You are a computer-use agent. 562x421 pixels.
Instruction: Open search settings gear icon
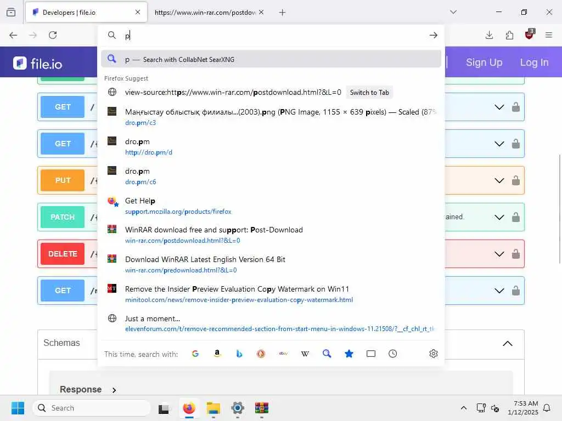(434, 354)
